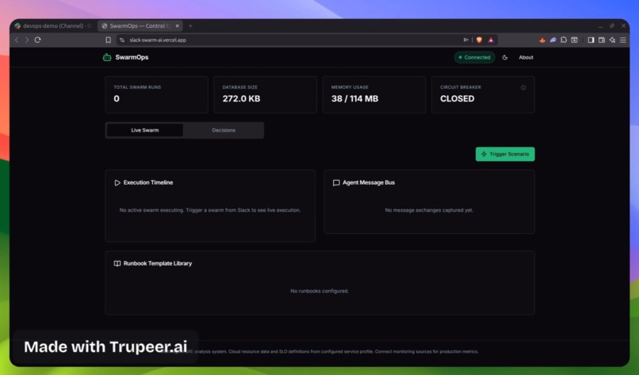Open the browser hamburger menu

tap(622, 40)
